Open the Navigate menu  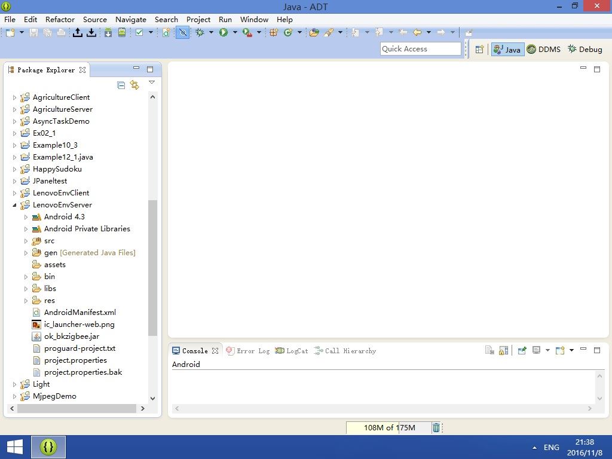[x=131, y=20]
